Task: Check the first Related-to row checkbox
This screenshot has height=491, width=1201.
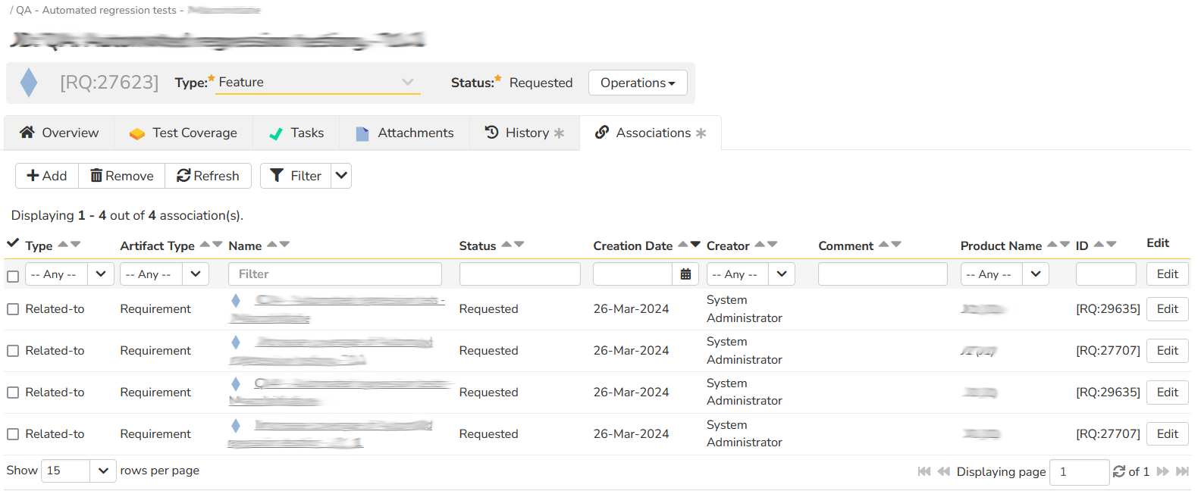Action: 13,309
